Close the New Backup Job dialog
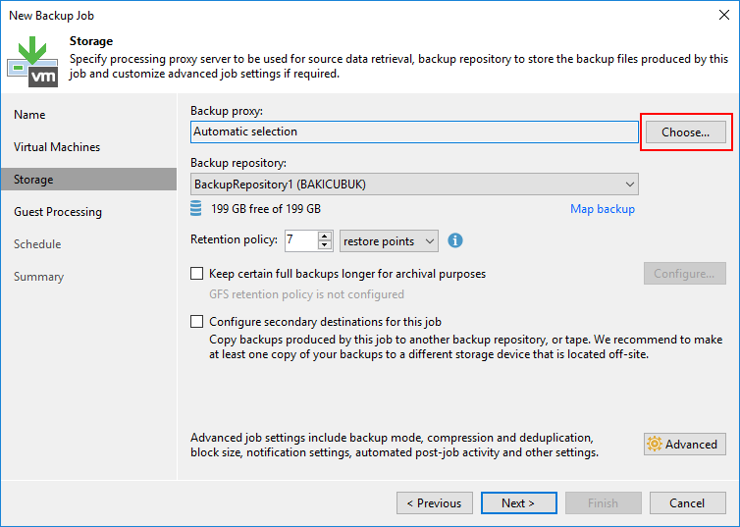Viewport: 740px width, 527px height. coord(723,16)
